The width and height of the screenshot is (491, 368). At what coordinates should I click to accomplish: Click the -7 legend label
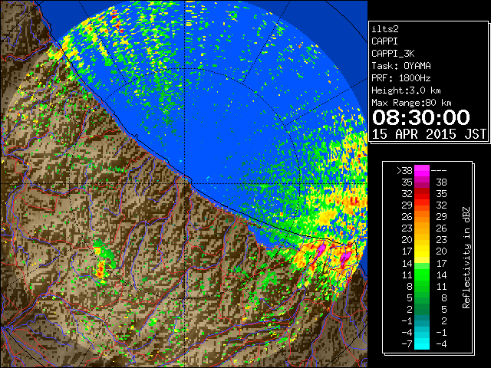(x=407, y=344)
